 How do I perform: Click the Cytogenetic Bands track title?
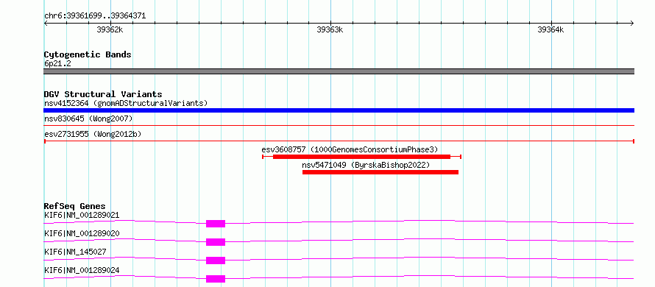[x=88, y=54]
